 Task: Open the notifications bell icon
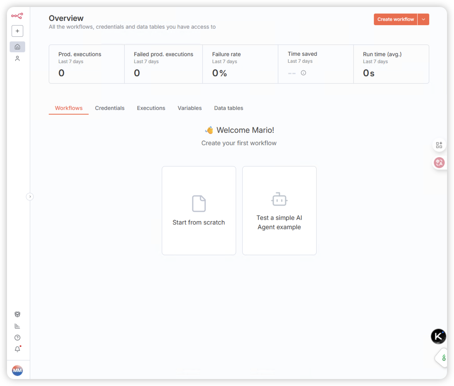pyautogui.click(x=17, y=349)
